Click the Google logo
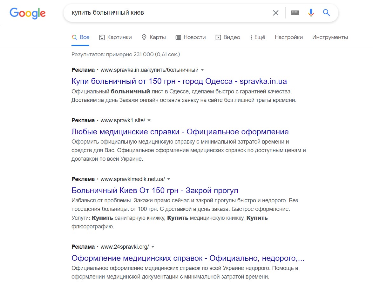The height and width of the screenshot is (283, 373). pos(28,13)
